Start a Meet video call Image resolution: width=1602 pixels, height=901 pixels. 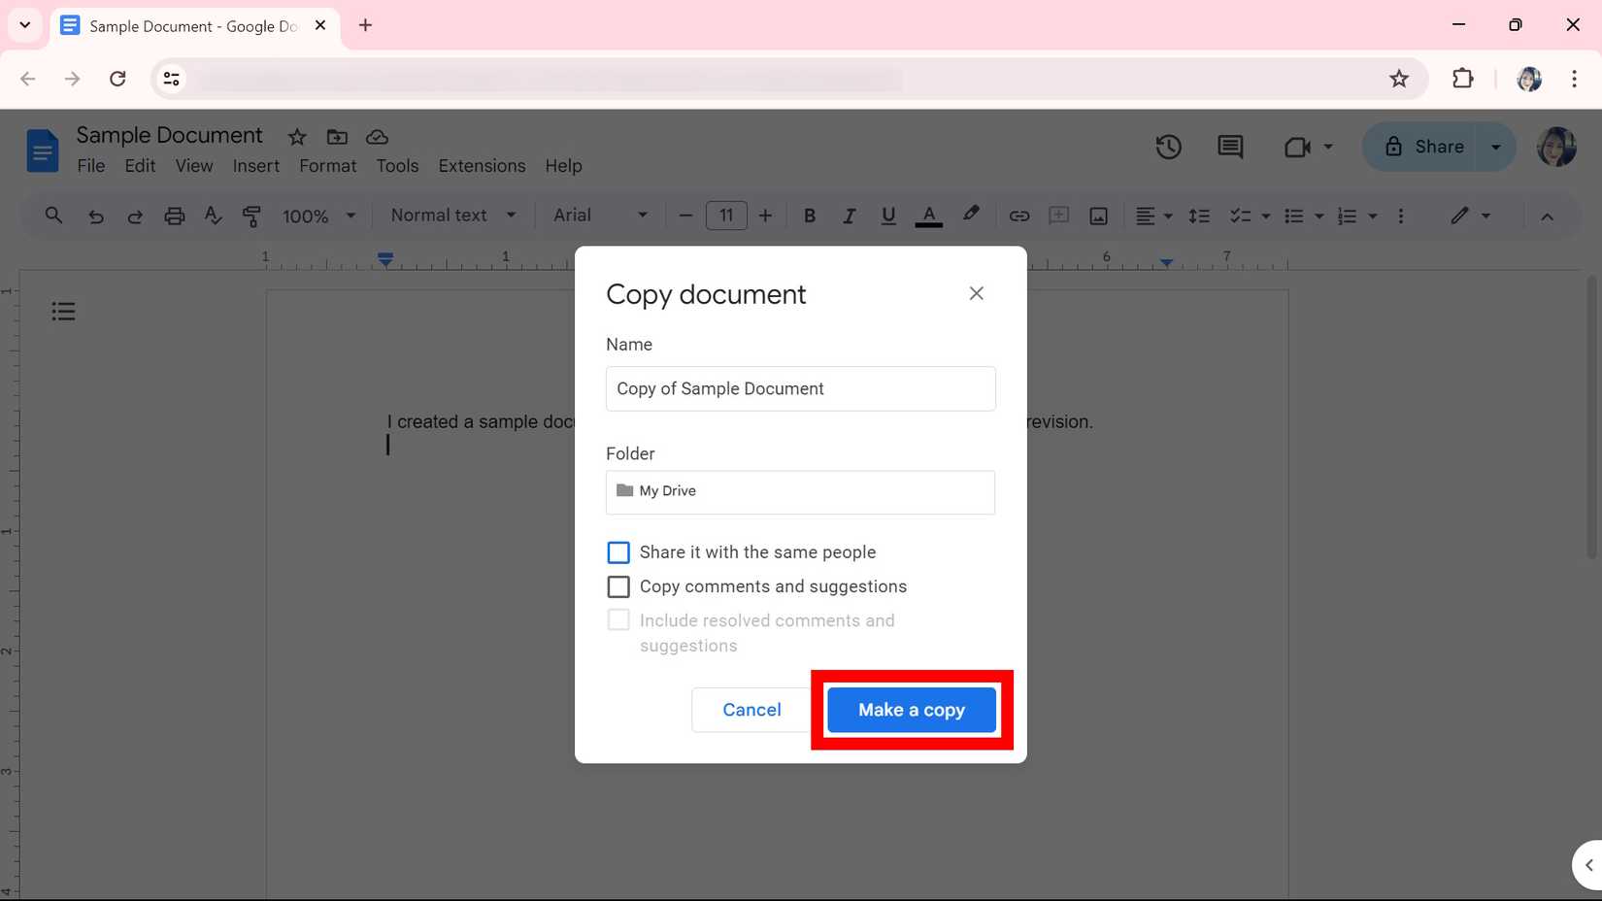click(1298, 147)
